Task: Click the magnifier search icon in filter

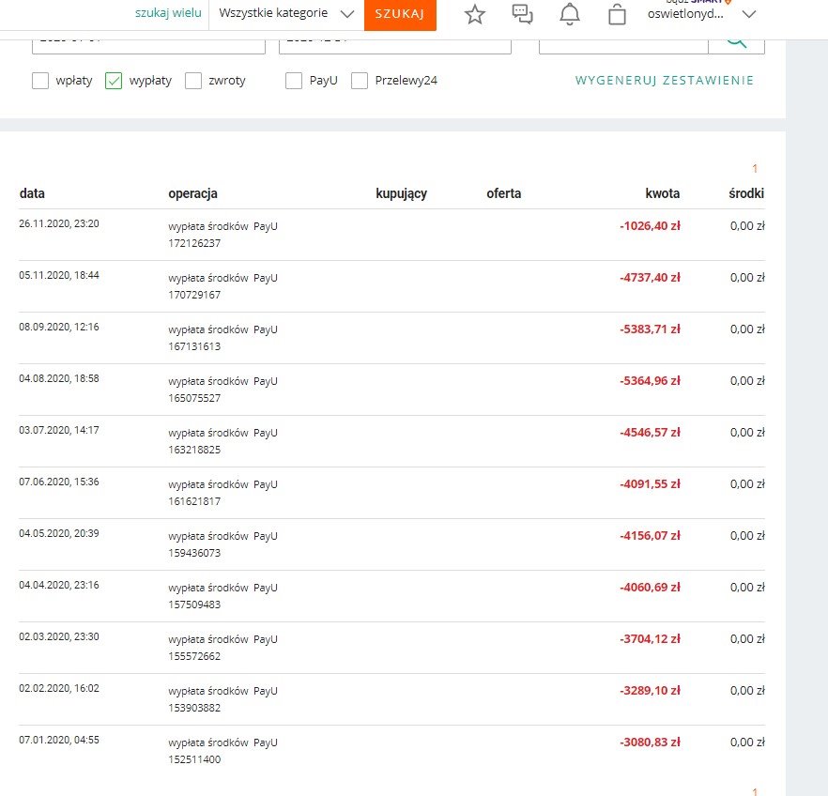Action: click(737, 42)
